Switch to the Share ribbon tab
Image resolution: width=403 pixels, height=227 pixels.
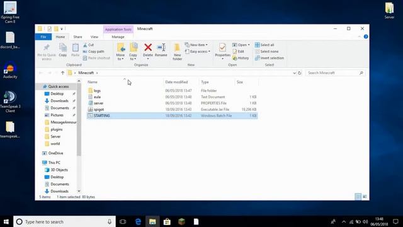click(77, 37)
